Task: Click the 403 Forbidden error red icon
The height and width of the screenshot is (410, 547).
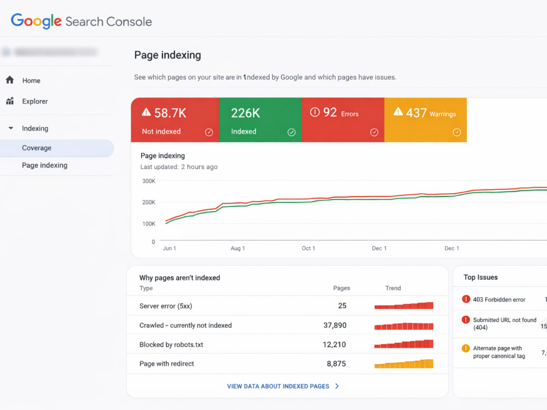Action: pos(465,299)
